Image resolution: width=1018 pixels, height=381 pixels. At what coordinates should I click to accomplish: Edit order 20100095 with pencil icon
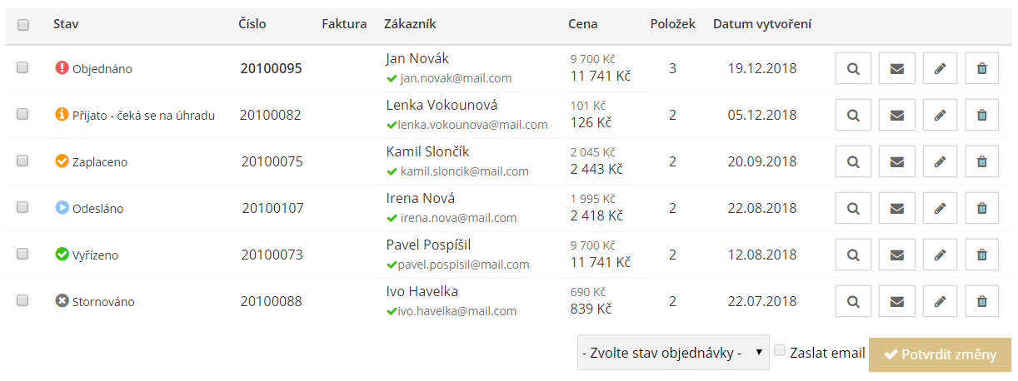(940, 69)
